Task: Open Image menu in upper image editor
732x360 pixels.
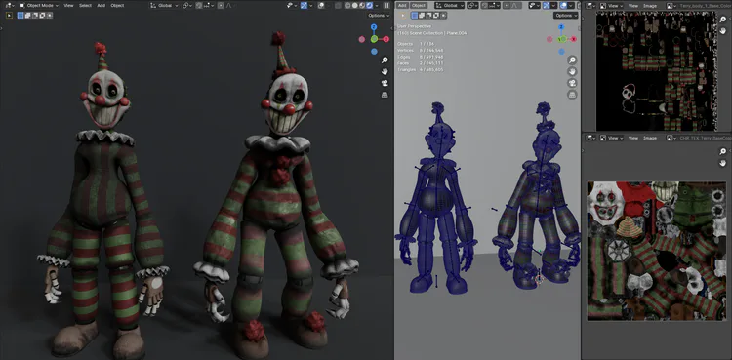Action: (650, 6)
